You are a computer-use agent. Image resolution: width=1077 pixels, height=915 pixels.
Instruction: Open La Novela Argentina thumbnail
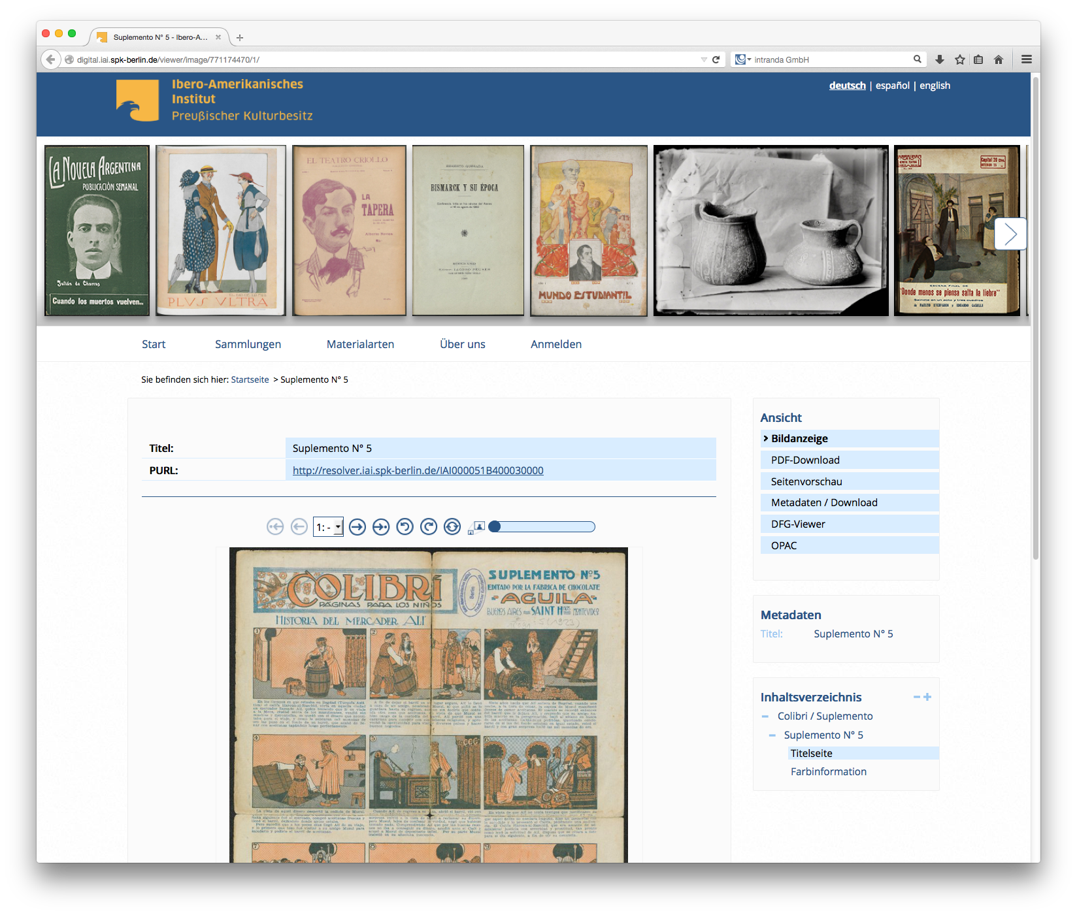click(x=97, y=231)
